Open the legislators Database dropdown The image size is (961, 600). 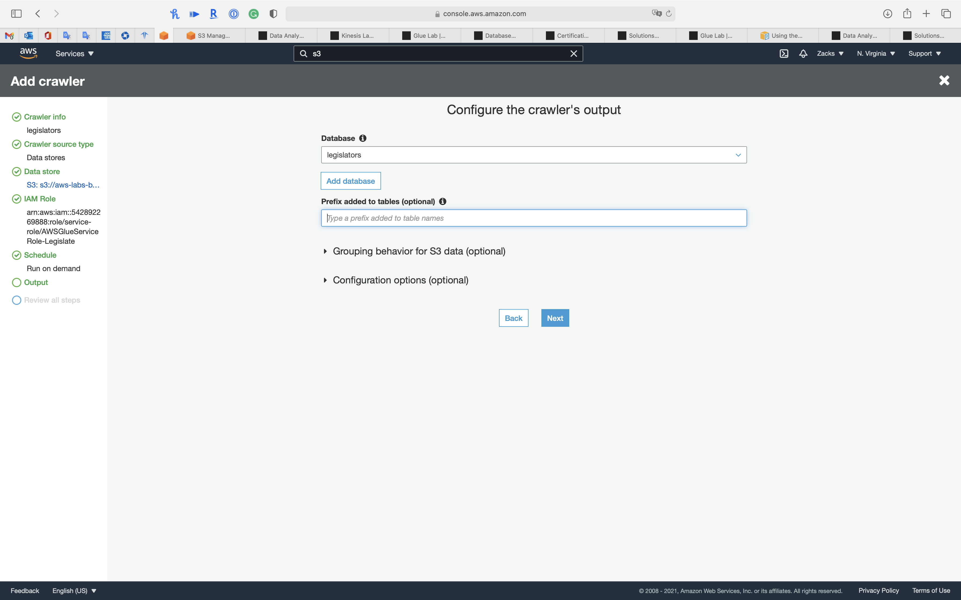tap(533, 155)
